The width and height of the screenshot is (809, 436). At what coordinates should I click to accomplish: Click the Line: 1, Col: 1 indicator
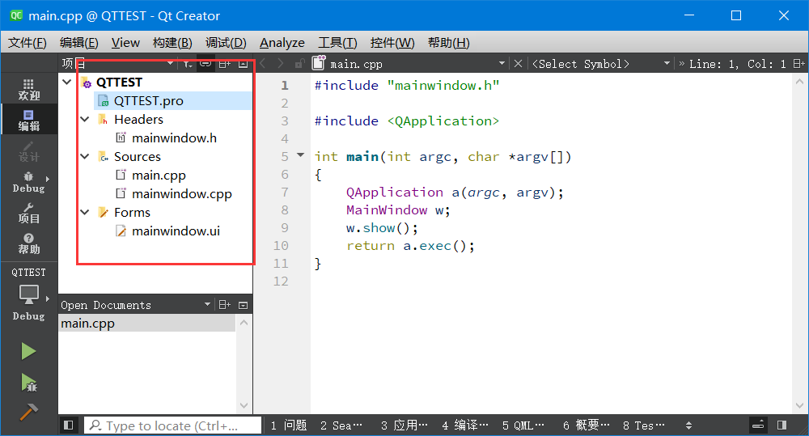(x=737, y=64)
